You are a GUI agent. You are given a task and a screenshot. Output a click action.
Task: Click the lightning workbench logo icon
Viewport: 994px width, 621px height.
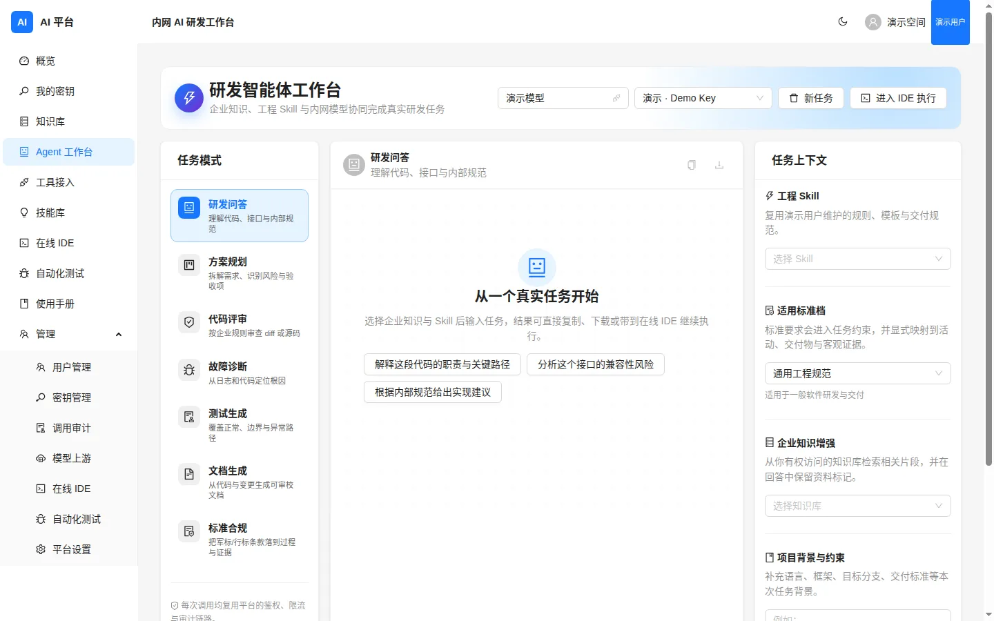pos(189,98)
